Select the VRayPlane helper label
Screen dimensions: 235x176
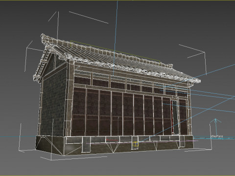217,136
